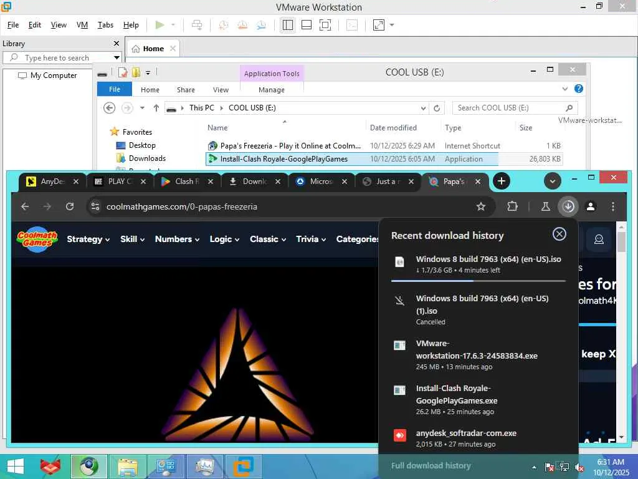
Task: Click Coolmath Games logo
Action: (x=37, y=239)
